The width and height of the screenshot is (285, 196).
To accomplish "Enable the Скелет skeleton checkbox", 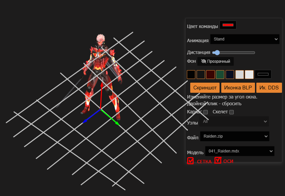I will (x=231, y=112).
